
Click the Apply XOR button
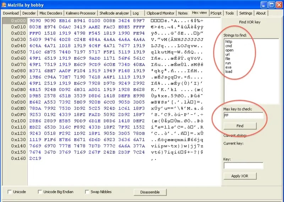[240, 176]
